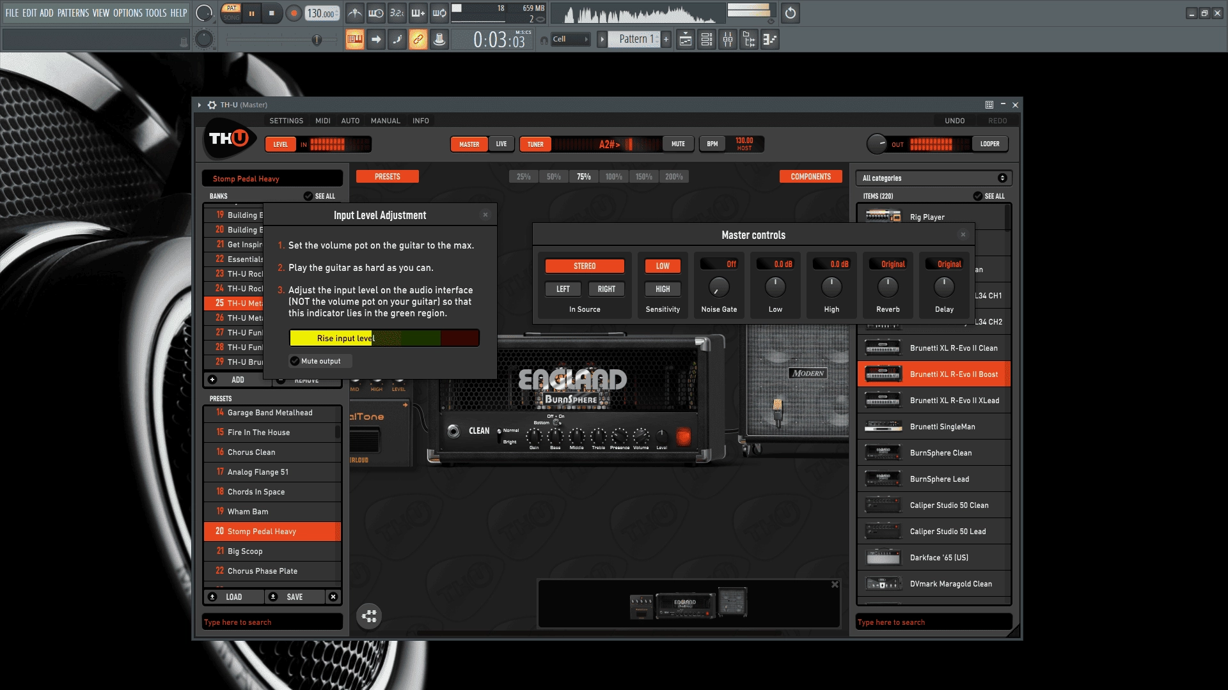
Task: Delete preset with X beside SAVE
Action: (x=333, y=597)
